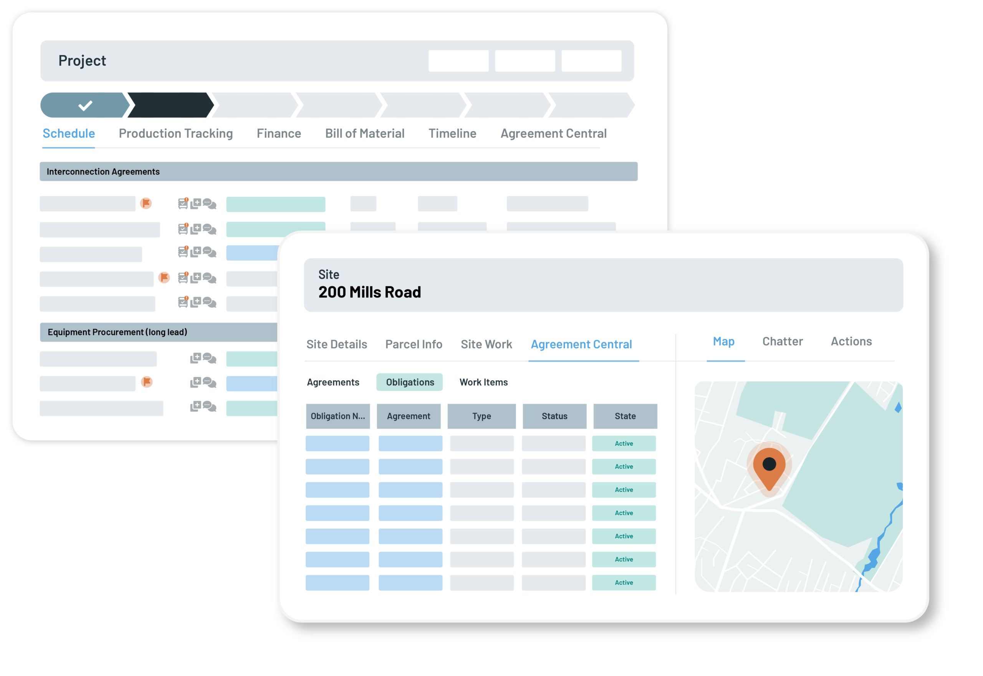Sort by Agreement column header

click(x=409, y=417)
